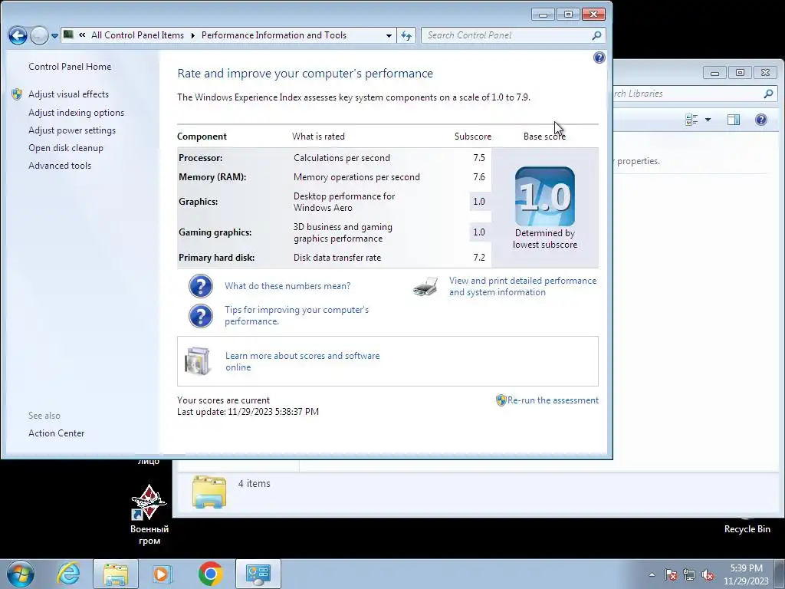Click the Graphics subscore 1.0 cell
785x589 pixels.
pyautogui.click(x=479, y=202)
